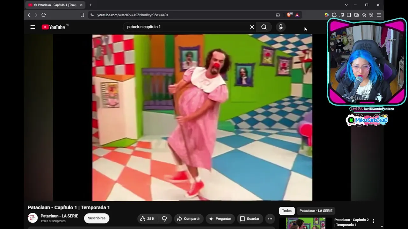
Task: Open a new browser tab
Action: click(91, 5)
